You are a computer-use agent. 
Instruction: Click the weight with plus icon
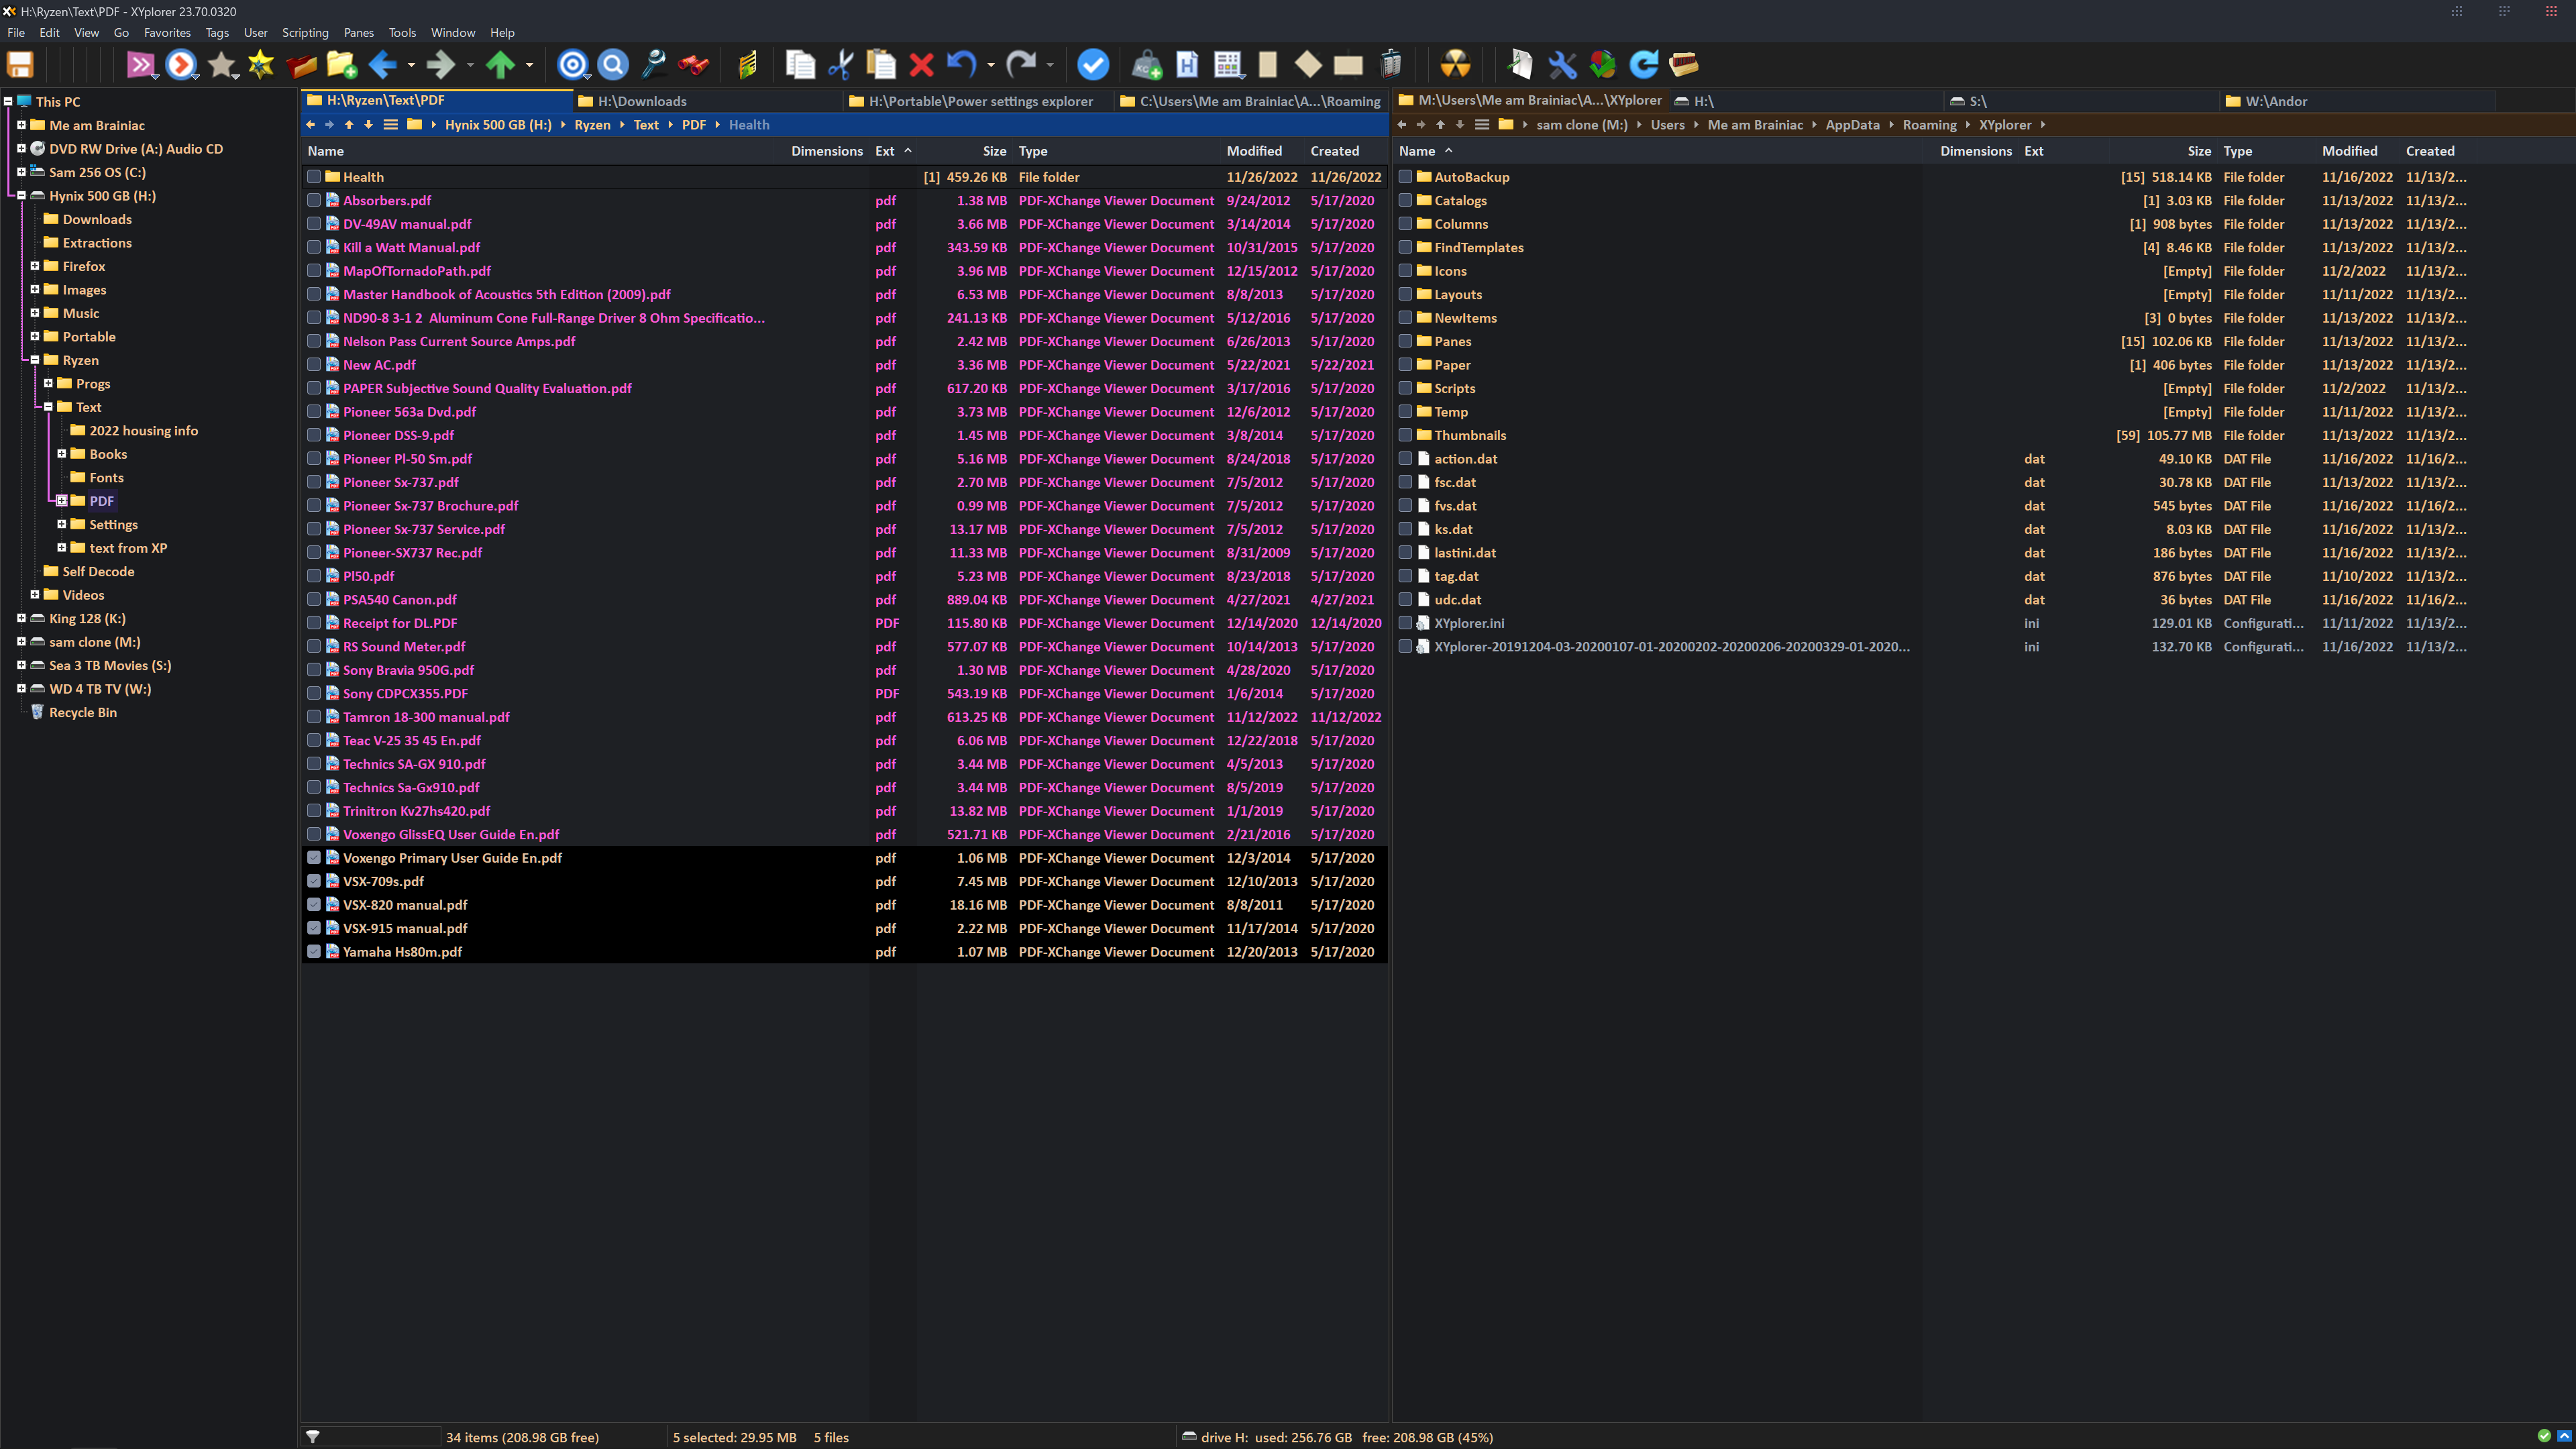pyautogui.click(x=1147, y=65)
